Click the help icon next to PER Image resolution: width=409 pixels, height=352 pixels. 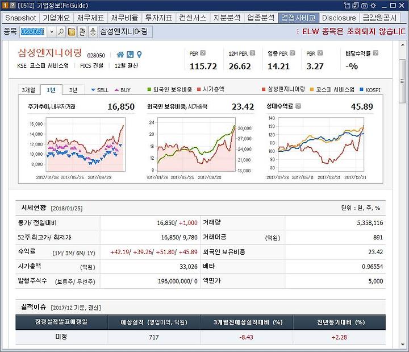(x=203, y=53)
